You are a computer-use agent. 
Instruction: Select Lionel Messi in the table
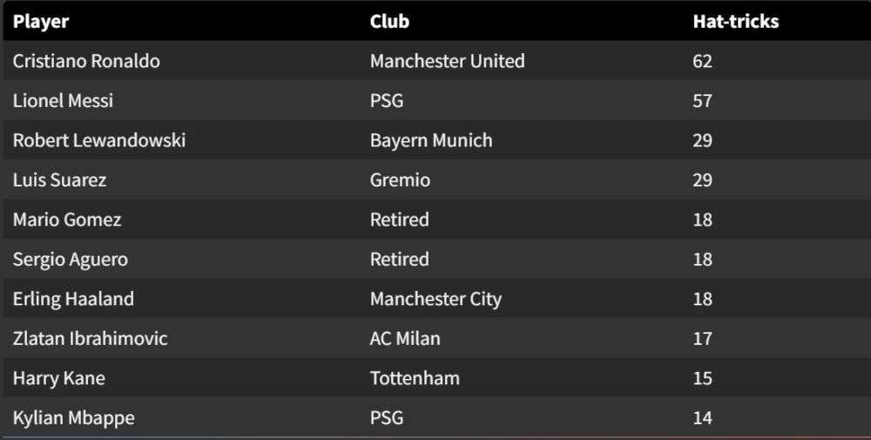tap(63, 101)
